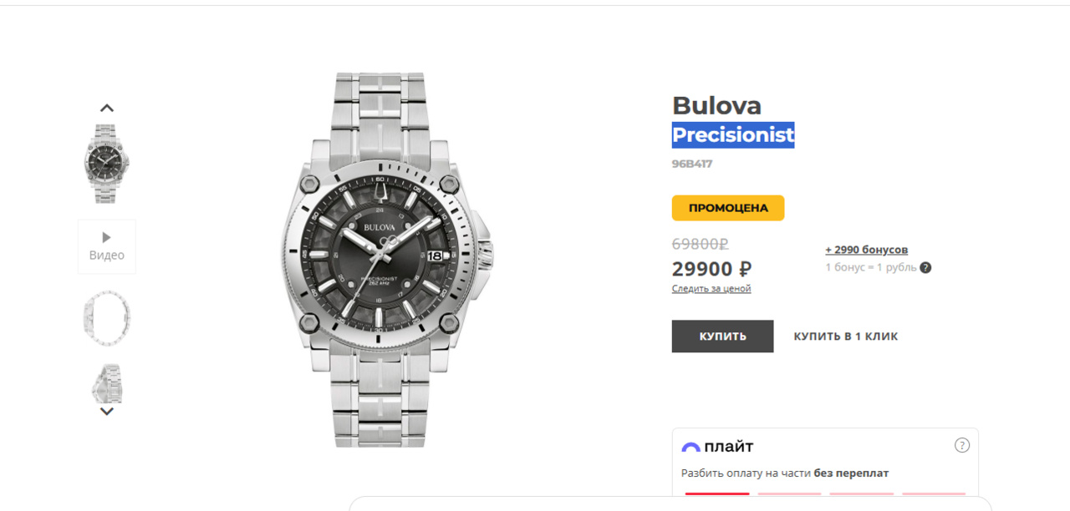Image resolution: width=1070 pixels, height=511 pixels.
Task: Choose КУПИТЬ В 1 КЛИК
Action: pyautogui.click(x=845, y=336)
